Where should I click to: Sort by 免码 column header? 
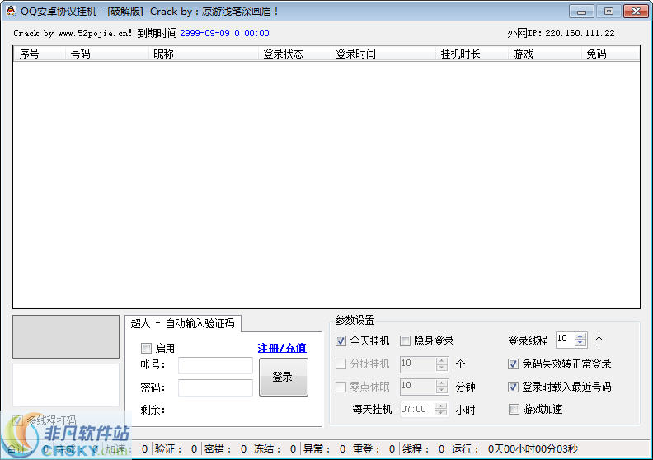tap(610, 54)
